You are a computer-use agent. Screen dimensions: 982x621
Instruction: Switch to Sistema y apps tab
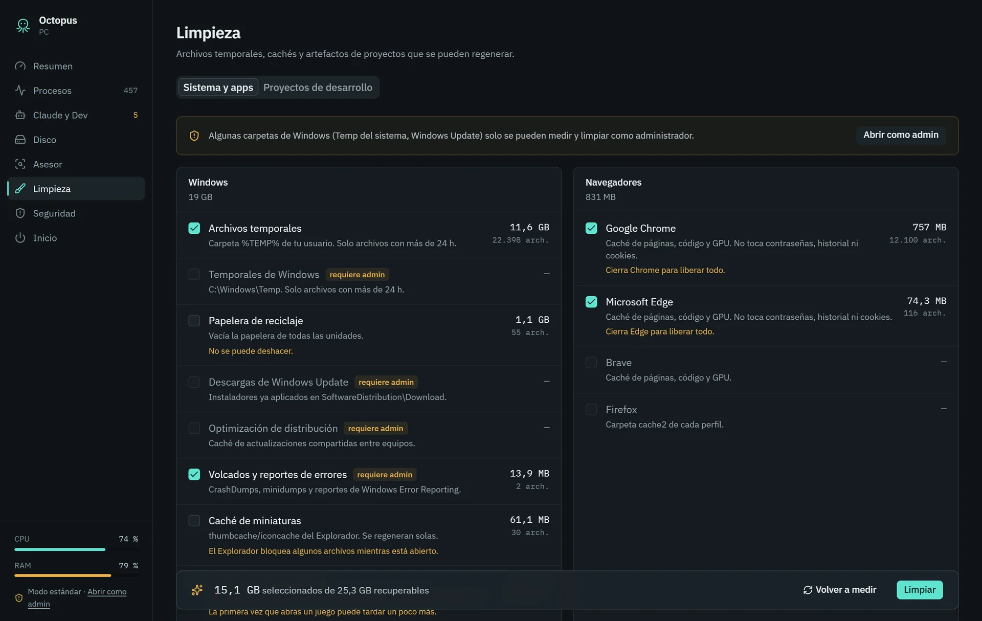pyautogui.click(x=218, y=87)
